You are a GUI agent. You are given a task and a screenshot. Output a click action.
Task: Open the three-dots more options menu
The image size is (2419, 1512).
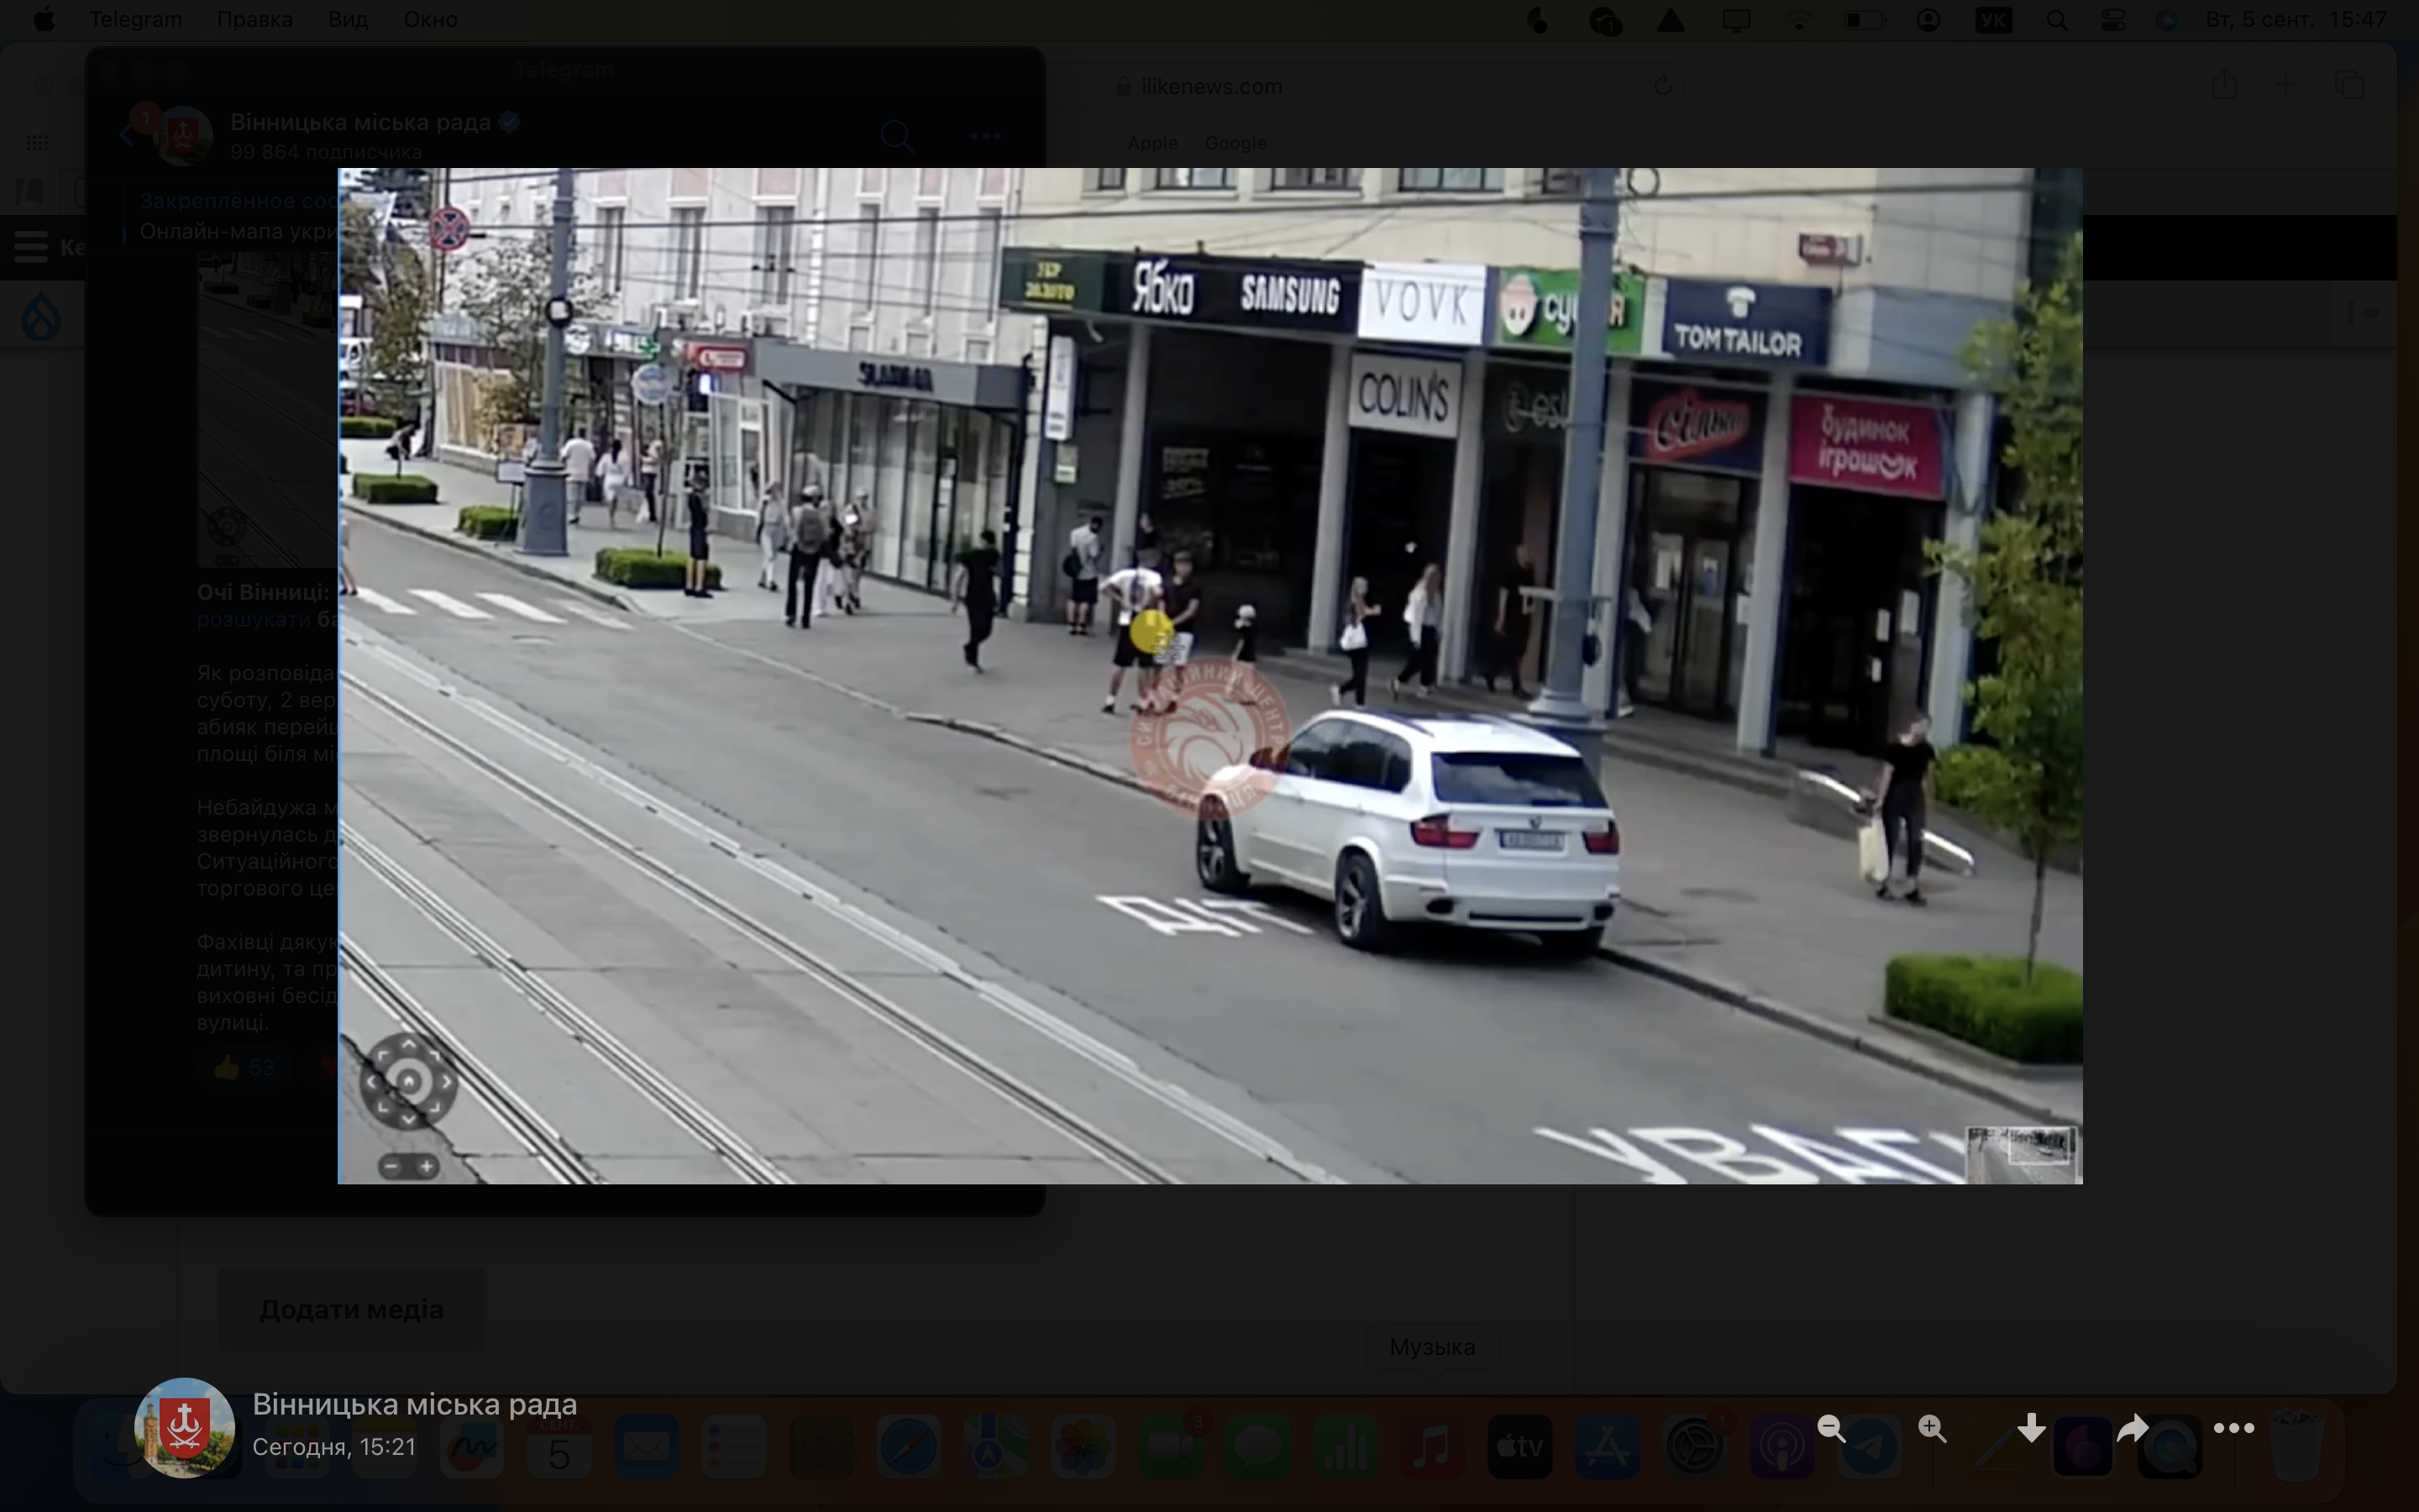[2233, 1428]
